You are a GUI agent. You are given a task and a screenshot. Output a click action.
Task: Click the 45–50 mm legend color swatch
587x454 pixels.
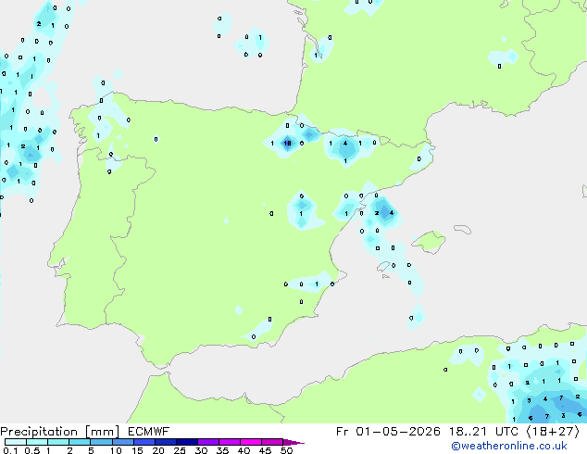tap(272, 442)
